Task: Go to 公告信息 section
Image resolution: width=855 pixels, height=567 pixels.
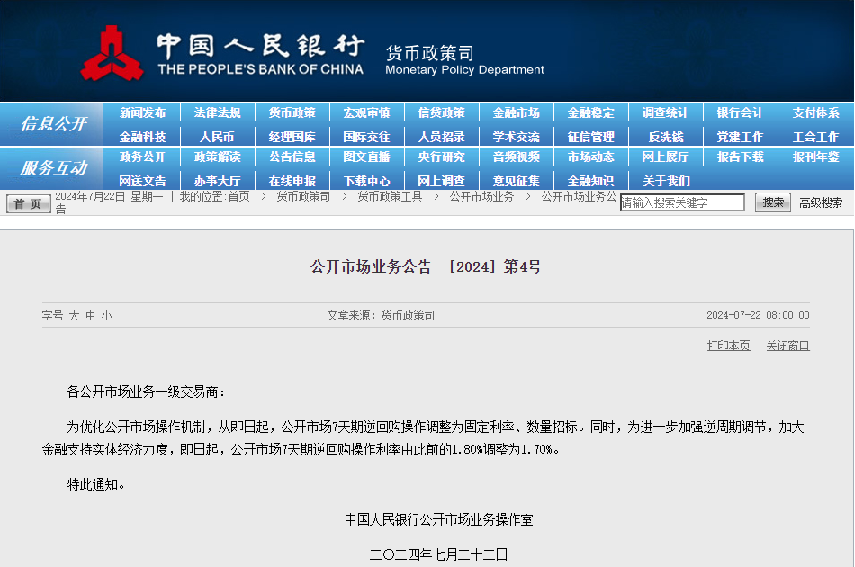Action: click(292, 157)
